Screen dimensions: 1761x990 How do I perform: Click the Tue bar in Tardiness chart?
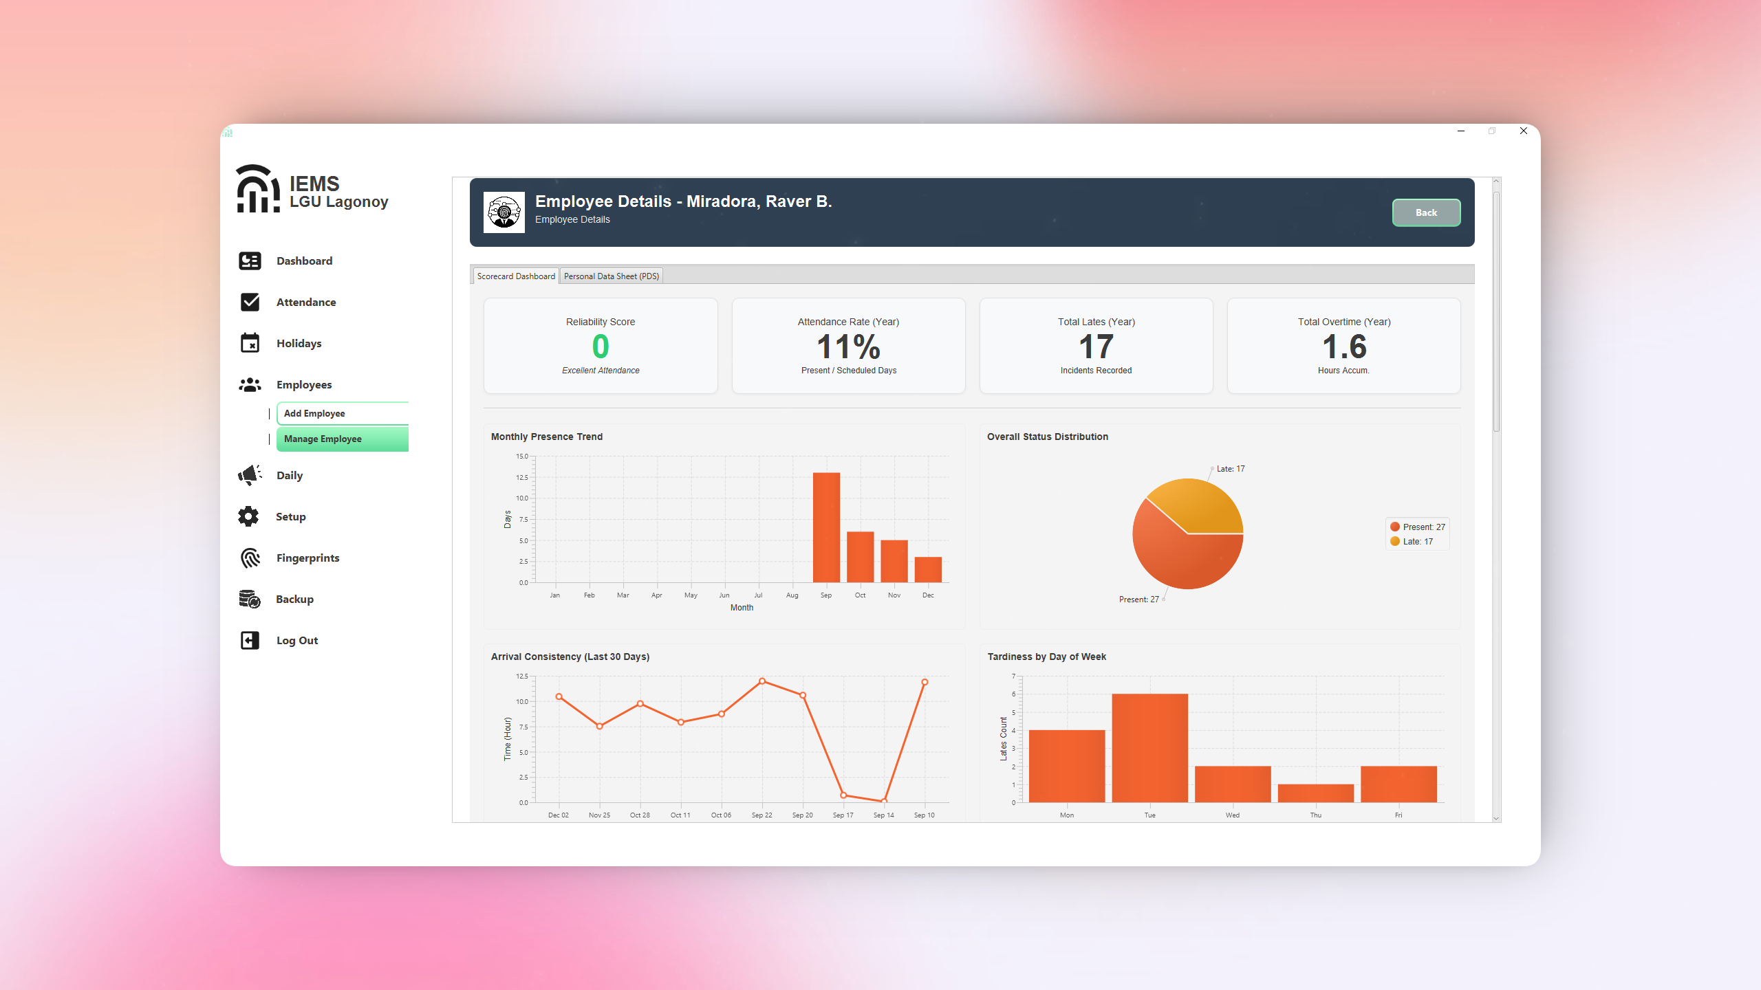coord(1149,748)
